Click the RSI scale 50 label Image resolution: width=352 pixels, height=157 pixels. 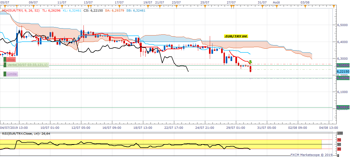(x=339, y=144)
